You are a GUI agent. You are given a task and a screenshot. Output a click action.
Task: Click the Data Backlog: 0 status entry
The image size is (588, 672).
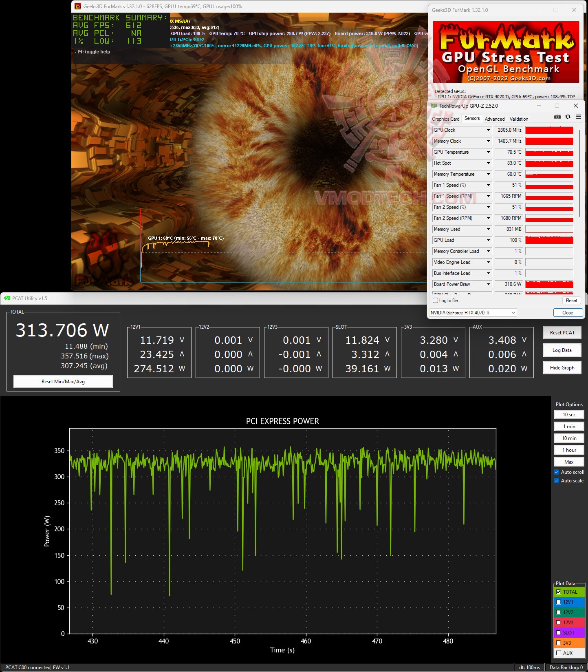click(x=566, y=668)
